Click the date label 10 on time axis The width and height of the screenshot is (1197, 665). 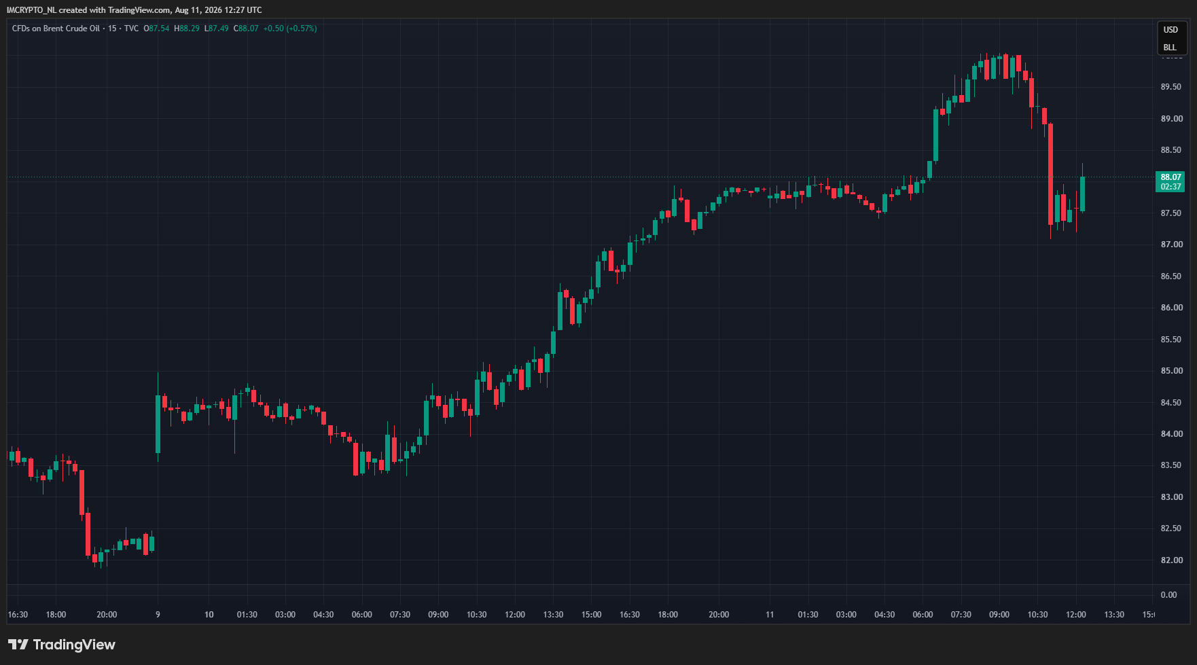[x=209, y=615]
